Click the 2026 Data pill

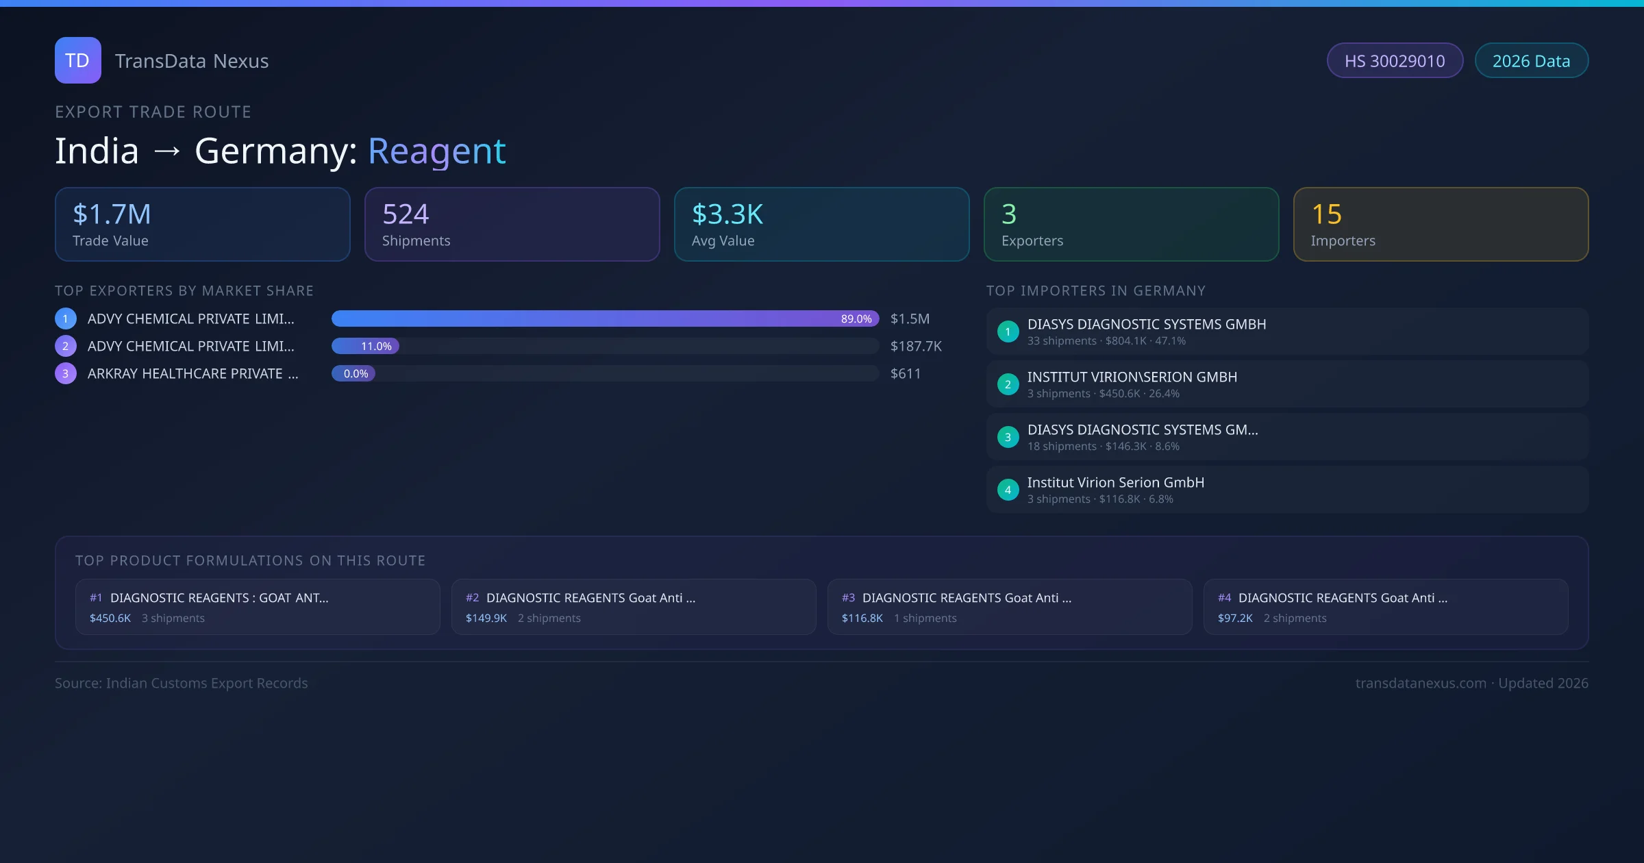(1531, 61)
